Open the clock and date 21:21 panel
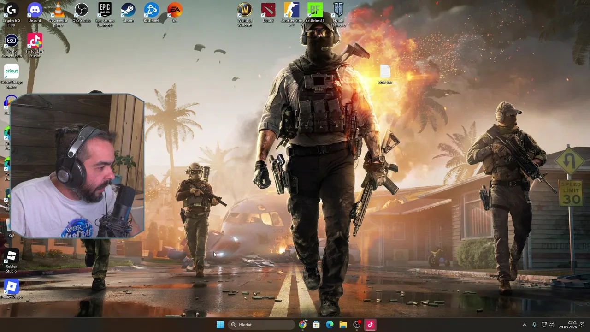The image size is (590, 332). coord(568,325)
